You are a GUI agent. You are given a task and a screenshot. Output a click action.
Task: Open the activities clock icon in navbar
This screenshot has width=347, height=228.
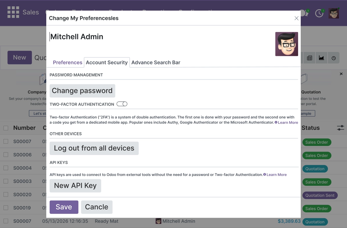[319, 13]
